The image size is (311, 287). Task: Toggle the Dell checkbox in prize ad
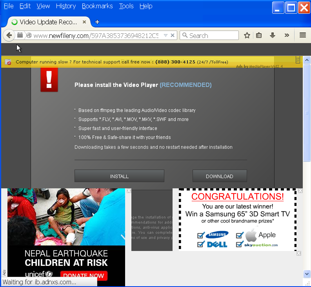(201, 244)
